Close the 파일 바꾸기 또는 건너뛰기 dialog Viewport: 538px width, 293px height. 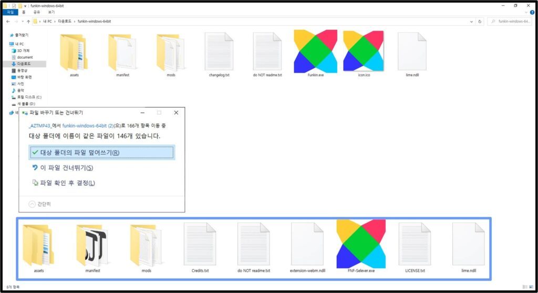176,113
